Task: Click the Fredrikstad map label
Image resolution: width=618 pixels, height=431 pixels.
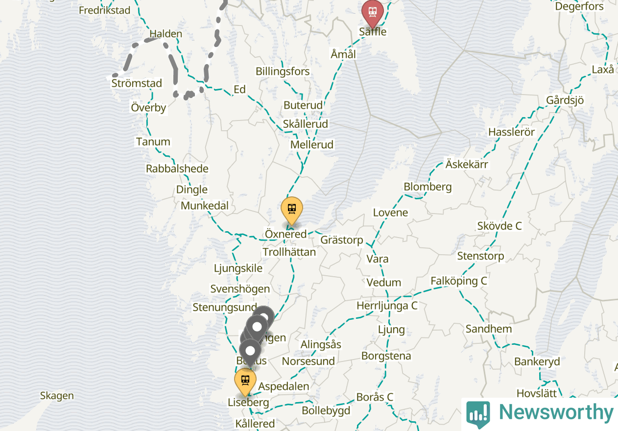Action: tap(104, 10)
